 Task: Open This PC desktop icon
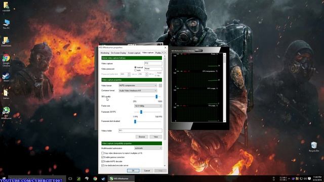click(6, 24)
